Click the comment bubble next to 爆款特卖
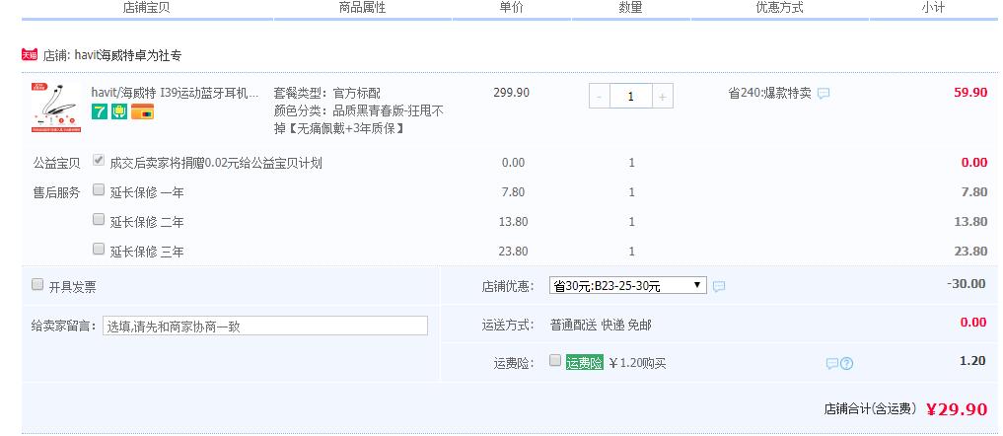This screenshot has height=436, width=1003. coord(824,94)
